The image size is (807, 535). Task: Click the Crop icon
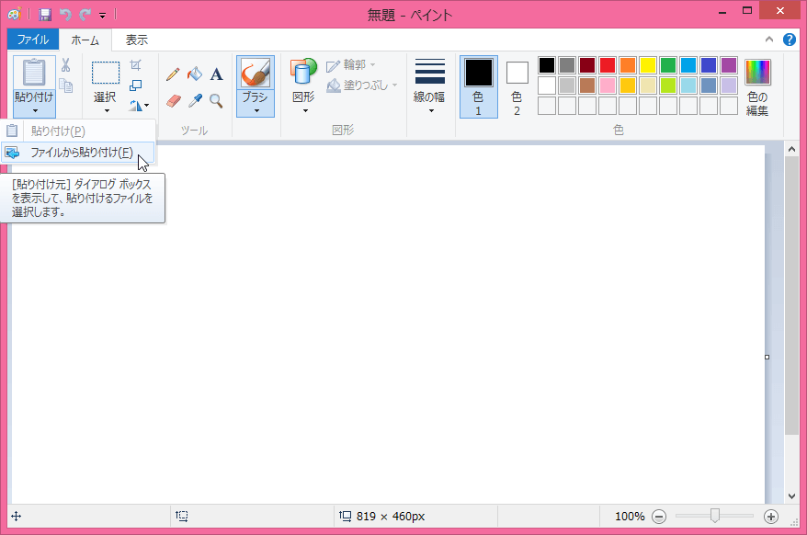(x=135, y=65)
